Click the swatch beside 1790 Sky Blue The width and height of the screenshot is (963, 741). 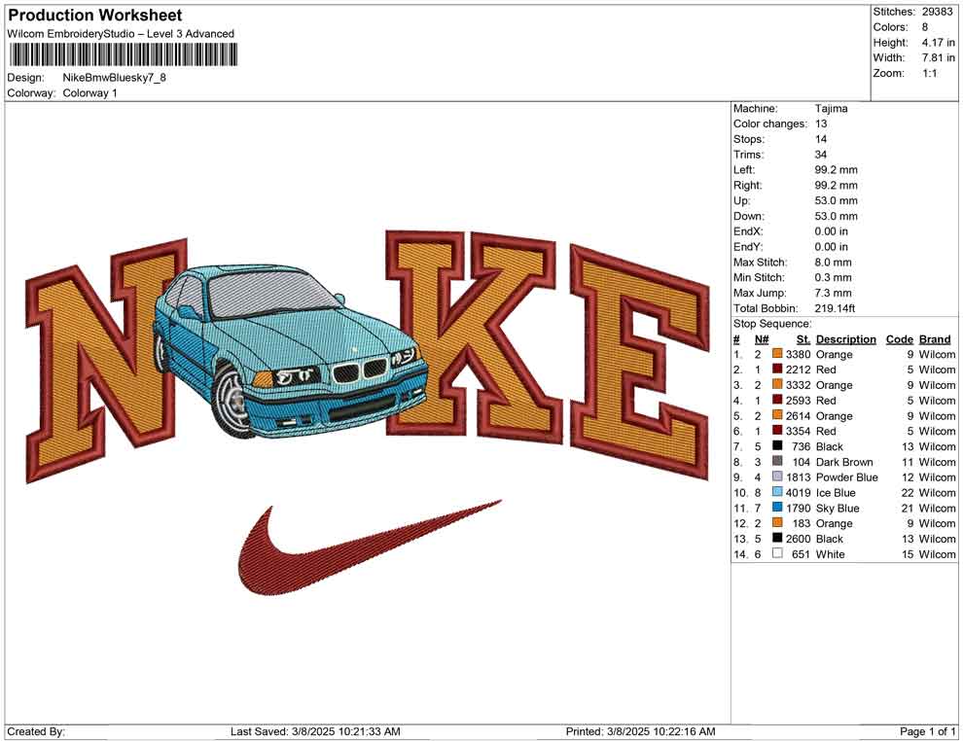(x=777, y=507)
